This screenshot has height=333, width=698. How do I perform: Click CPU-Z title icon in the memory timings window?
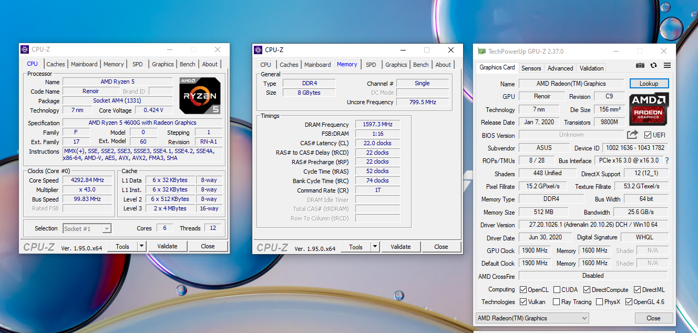point(258,50)
